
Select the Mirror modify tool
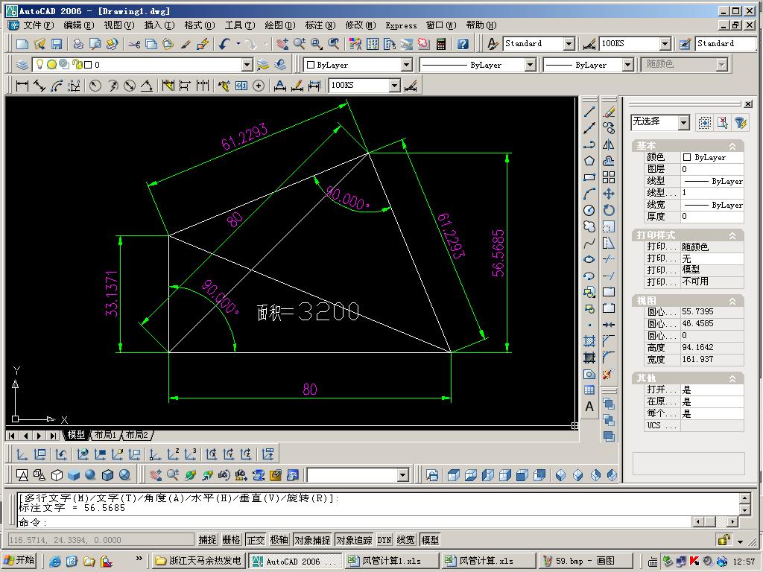point(609,144)
